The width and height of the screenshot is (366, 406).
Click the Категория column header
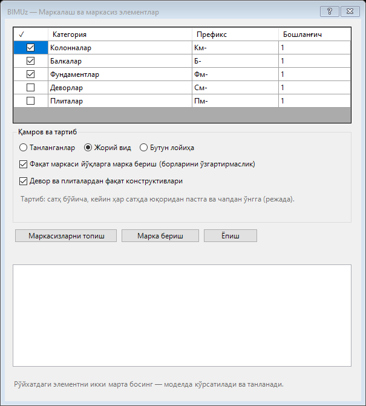point(120,34)
